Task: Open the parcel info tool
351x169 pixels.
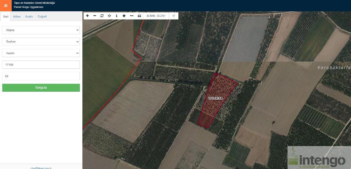Action: click(x=117, y=16)
